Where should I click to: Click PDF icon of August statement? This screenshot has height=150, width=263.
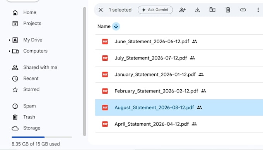(105, 107)
